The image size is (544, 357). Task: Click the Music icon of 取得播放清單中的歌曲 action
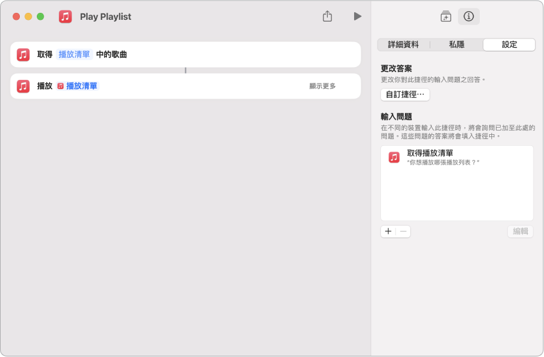[x=23, y=55]
